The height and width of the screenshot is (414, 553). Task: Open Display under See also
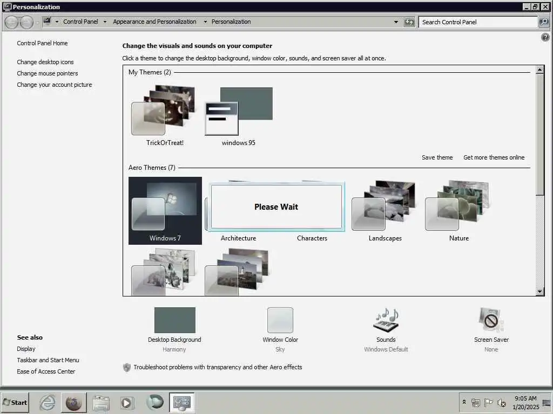tap(26, 349)
